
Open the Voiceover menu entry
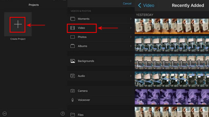(x=101, y=100)
